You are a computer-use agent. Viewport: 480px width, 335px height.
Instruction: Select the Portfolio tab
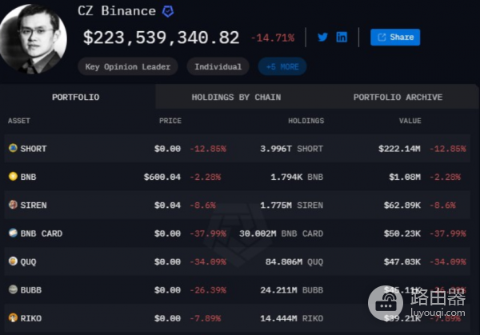[76, 98]
